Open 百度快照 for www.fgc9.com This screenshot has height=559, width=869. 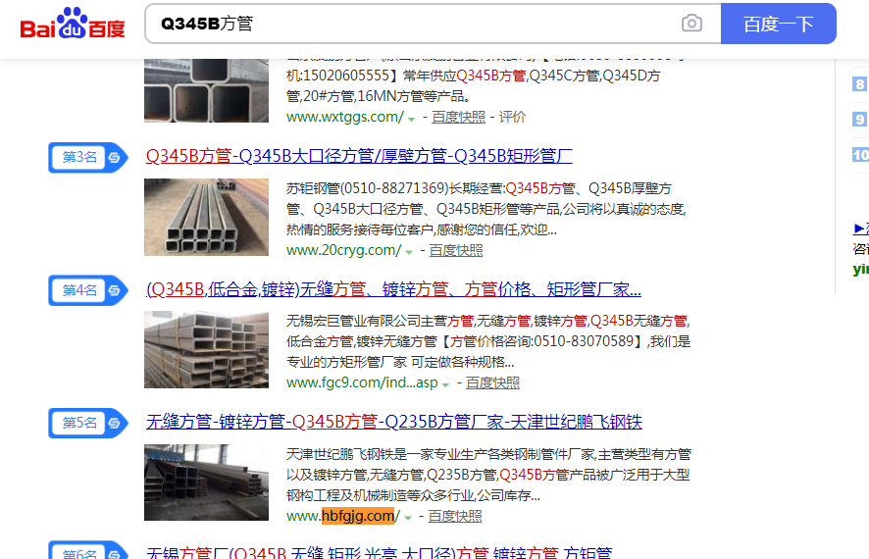(492, 382)
